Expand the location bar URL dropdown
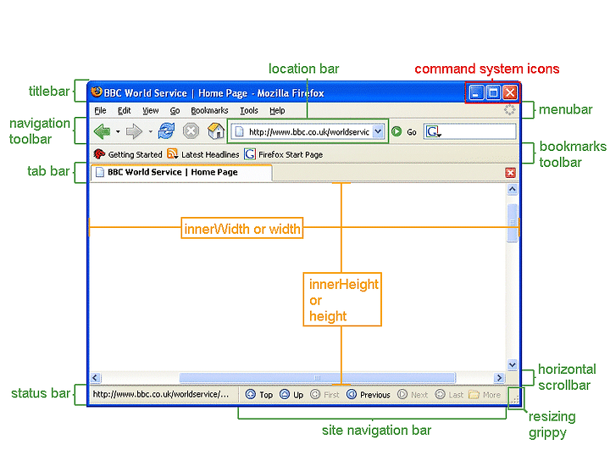 [378, 131]
